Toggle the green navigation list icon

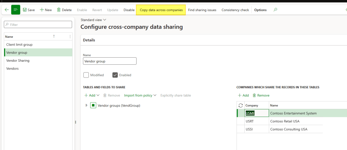tap(16, 10)
